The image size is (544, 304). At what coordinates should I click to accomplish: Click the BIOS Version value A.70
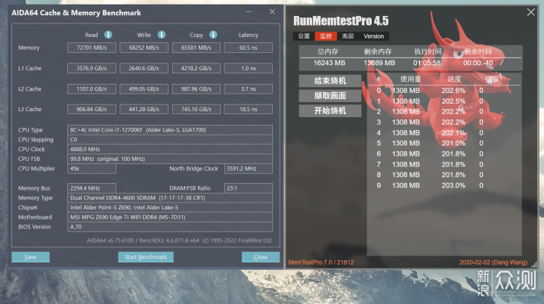click(170, 227)
